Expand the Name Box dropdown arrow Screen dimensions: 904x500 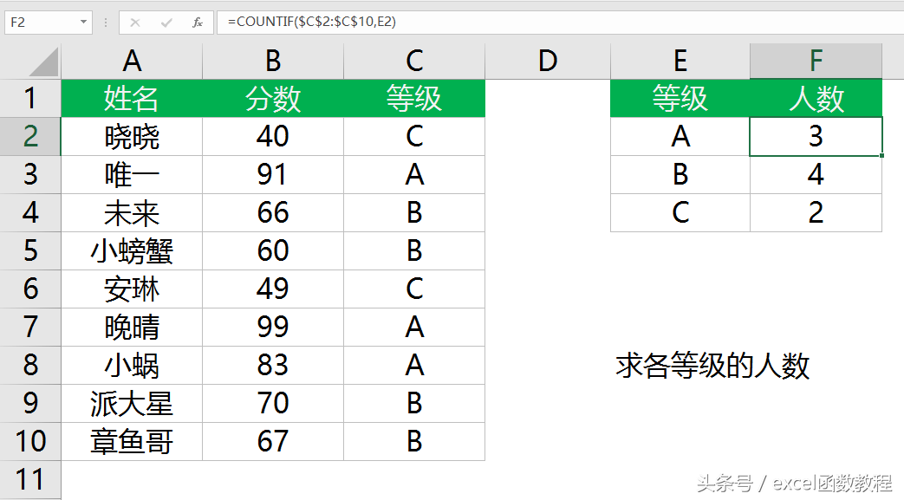pyautogui.click(x=83, y=22)
